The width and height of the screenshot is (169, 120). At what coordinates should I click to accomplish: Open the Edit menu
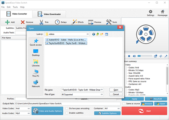(x=9, y=7)
